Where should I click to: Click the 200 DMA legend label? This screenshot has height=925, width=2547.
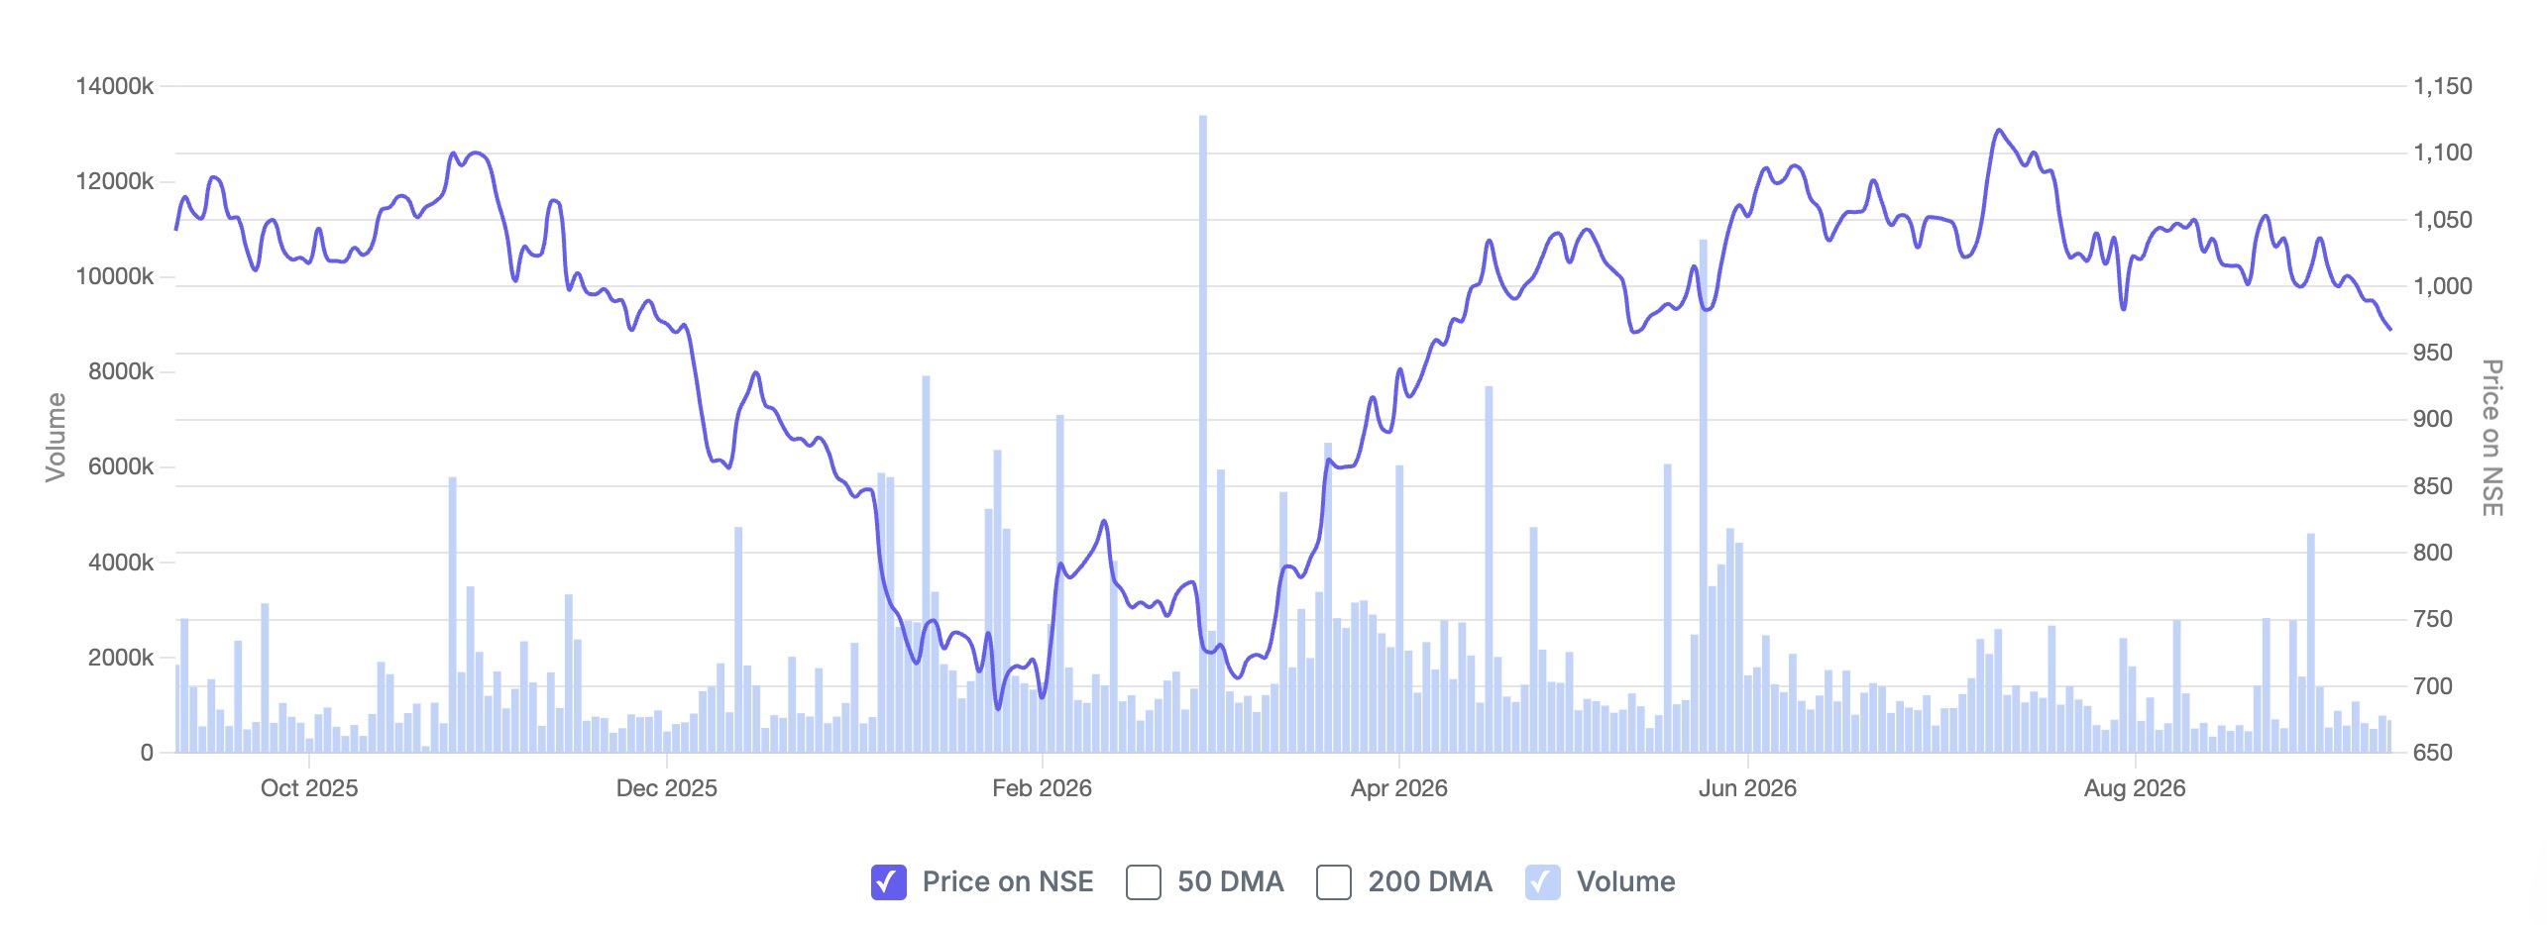click(x=1430, y=881)
